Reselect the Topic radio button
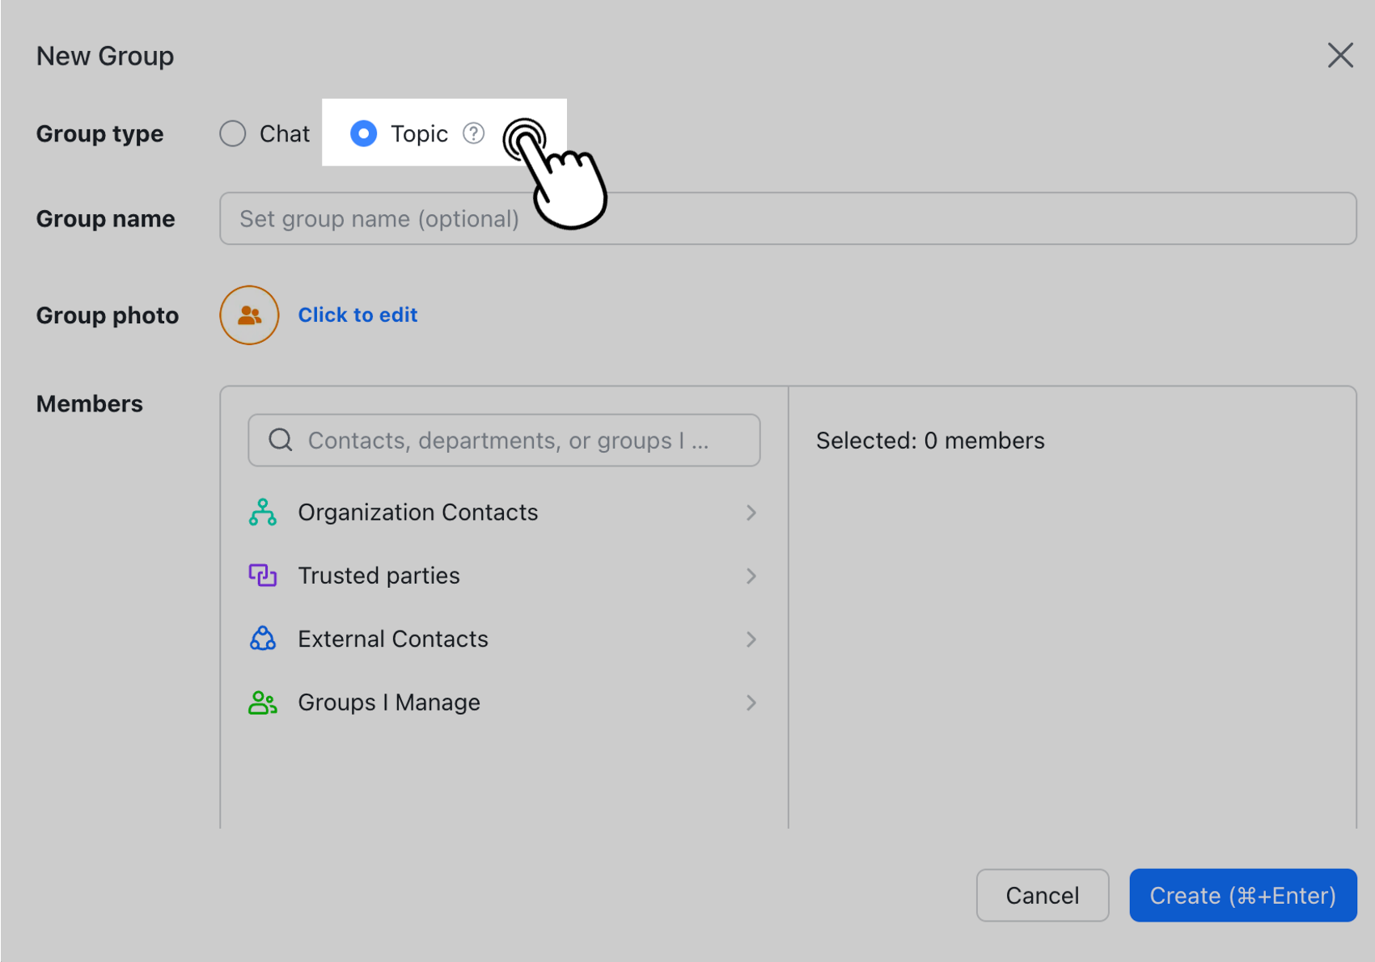Viewport: 1375px width, 962px height. [x=364, y=133]
